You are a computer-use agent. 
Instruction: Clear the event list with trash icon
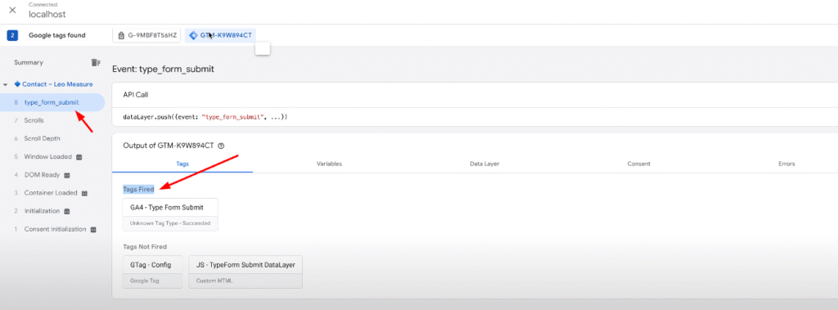pos(95,62)
